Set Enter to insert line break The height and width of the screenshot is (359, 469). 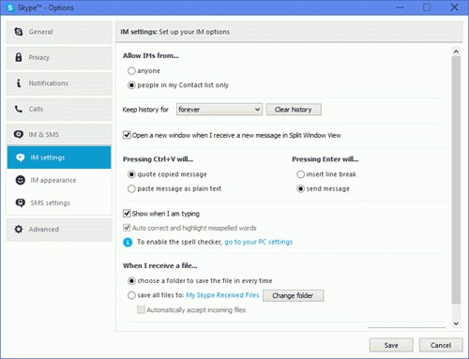click(300, 174)
